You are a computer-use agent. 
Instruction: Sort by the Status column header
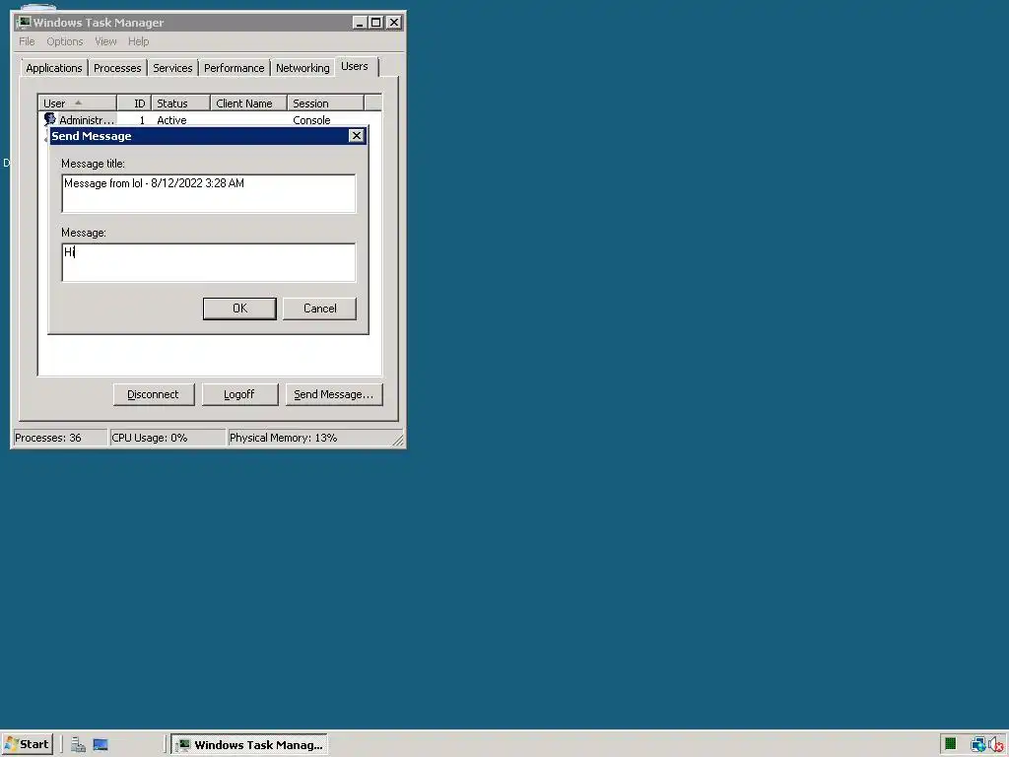(x=181, y=103)
